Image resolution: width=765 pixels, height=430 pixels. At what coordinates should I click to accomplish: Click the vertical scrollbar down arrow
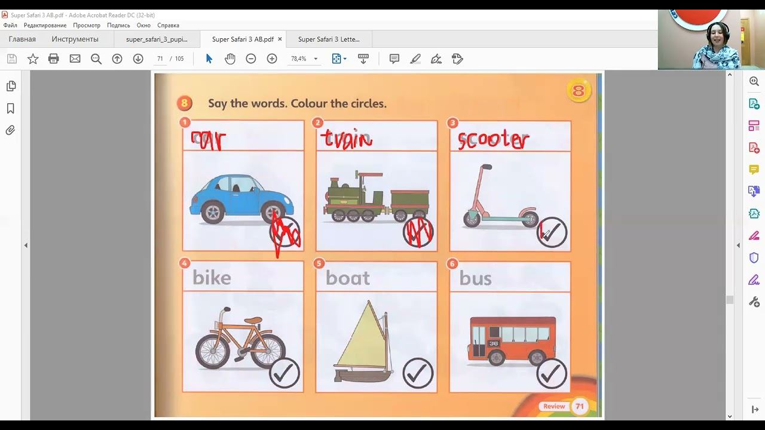(730, 416)
